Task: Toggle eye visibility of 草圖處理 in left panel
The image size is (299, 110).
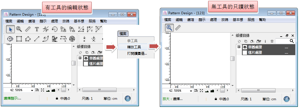Action: tap(86, 58)
